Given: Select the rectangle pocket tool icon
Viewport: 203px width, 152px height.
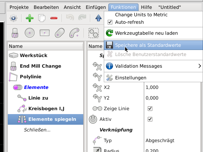Looking at the screenshot, I should [x=45, y=33].
